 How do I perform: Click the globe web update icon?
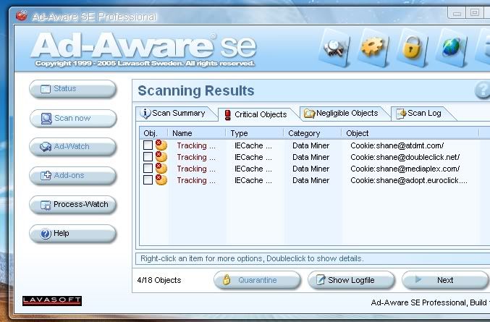click(450, 48)
